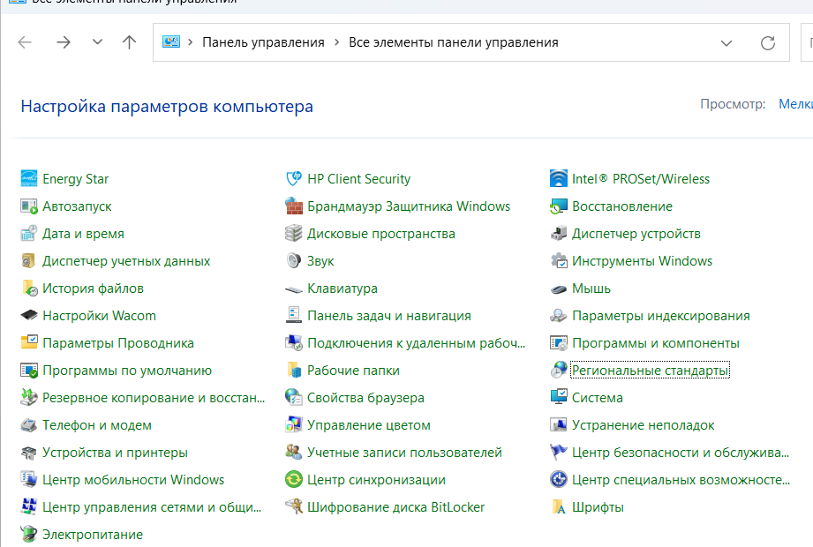
Task: Open the Просмотр view mode dropdown
Action: coord(795,104)
